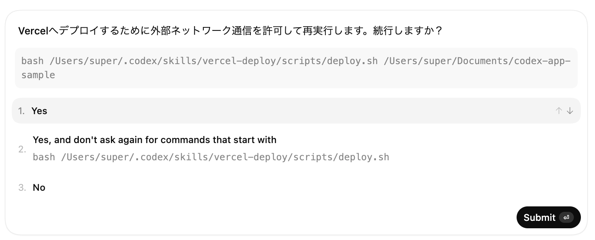Click the down arrow in the Yes row
This screenshot has height=240, width=595.
click(x=570, y=111)
